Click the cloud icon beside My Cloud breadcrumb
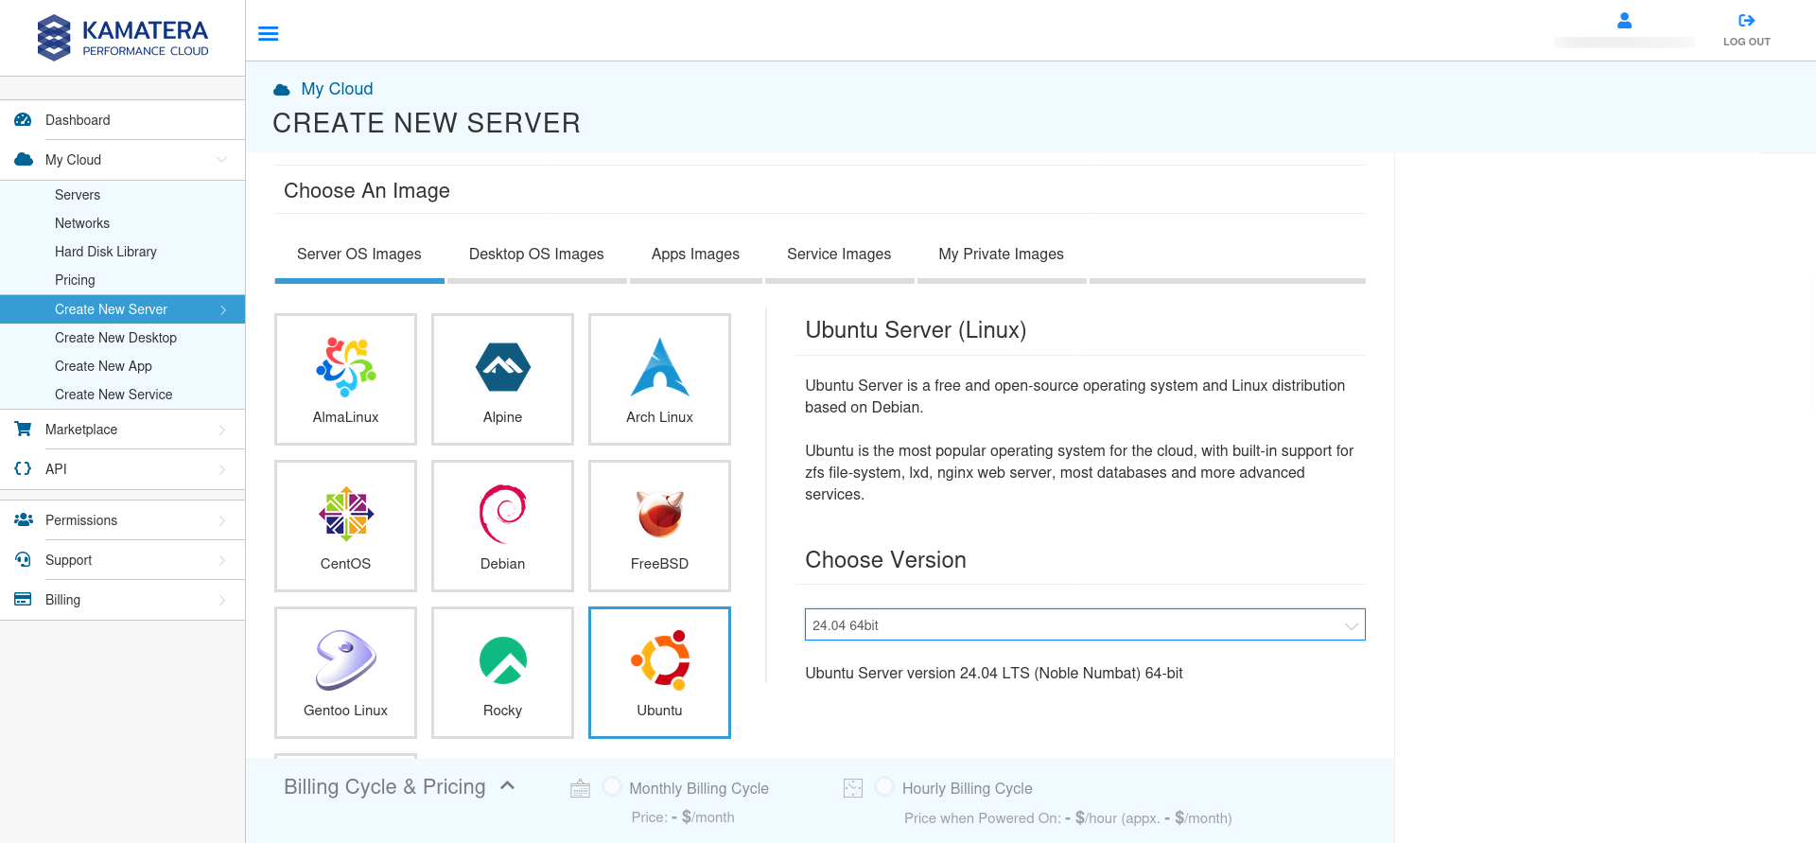The height and width of the screenshot is (843, 1816). point(282,90)
